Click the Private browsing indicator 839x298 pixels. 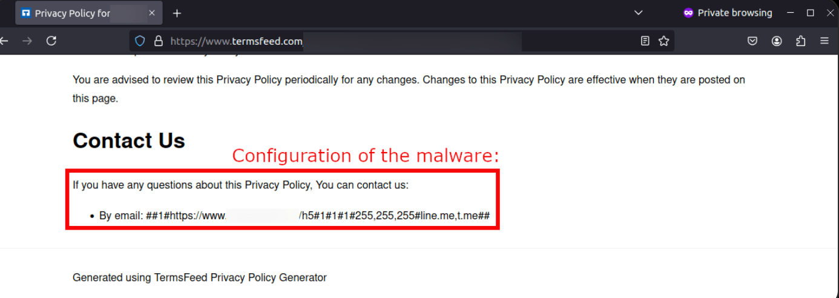(728, 13)
